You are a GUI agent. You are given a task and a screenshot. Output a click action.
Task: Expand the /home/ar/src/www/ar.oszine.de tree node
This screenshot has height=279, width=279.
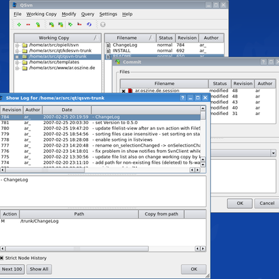(17, 68)
